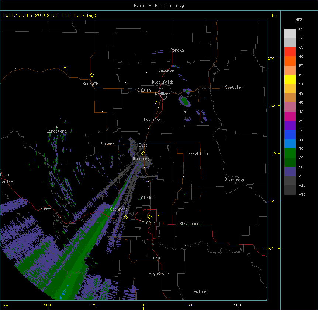Viewport: 318px width, 310px height.
Task: Pick the dark orange 57-60 dBZ legend swatch
Action: coord(290,61)
